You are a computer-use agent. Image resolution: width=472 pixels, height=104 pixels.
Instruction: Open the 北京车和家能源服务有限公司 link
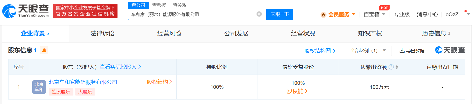tap(83, 82)
